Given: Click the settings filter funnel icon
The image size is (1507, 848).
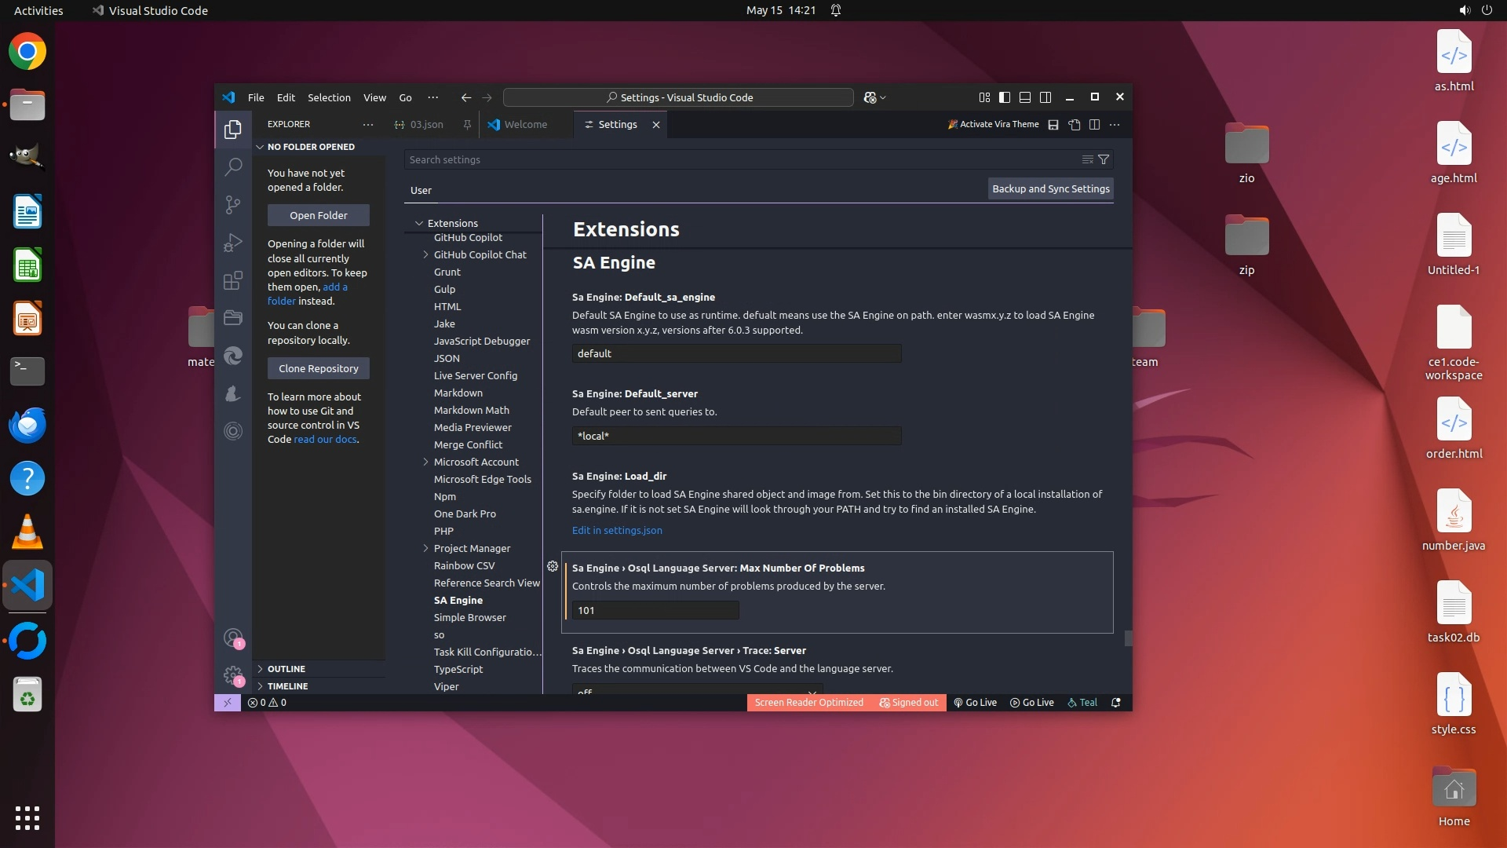Looking at the screenshot, I should (1104, 159).
